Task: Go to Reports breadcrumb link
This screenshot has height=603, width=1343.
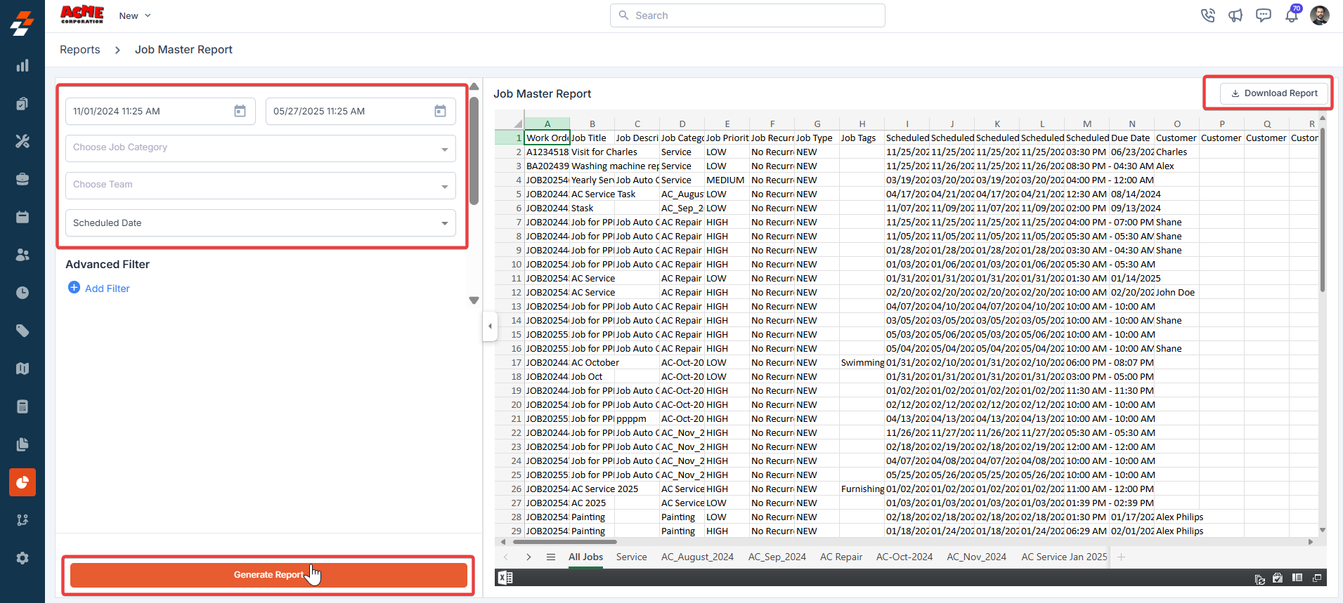Action: point(80,50)
